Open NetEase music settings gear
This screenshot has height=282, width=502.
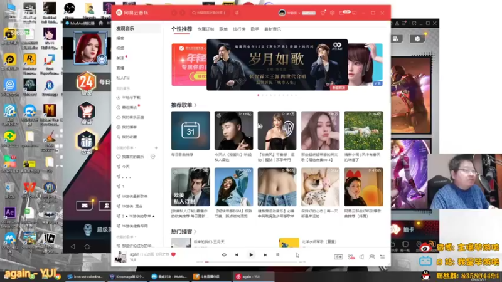(333, 13)
